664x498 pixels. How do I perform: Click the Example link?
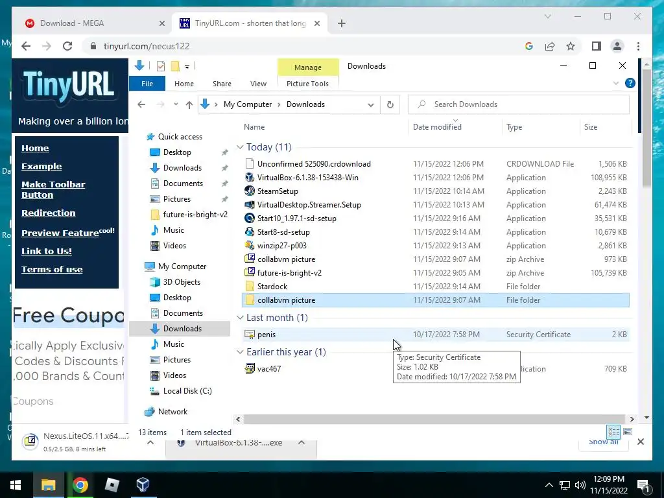click(x=41, y=167)
